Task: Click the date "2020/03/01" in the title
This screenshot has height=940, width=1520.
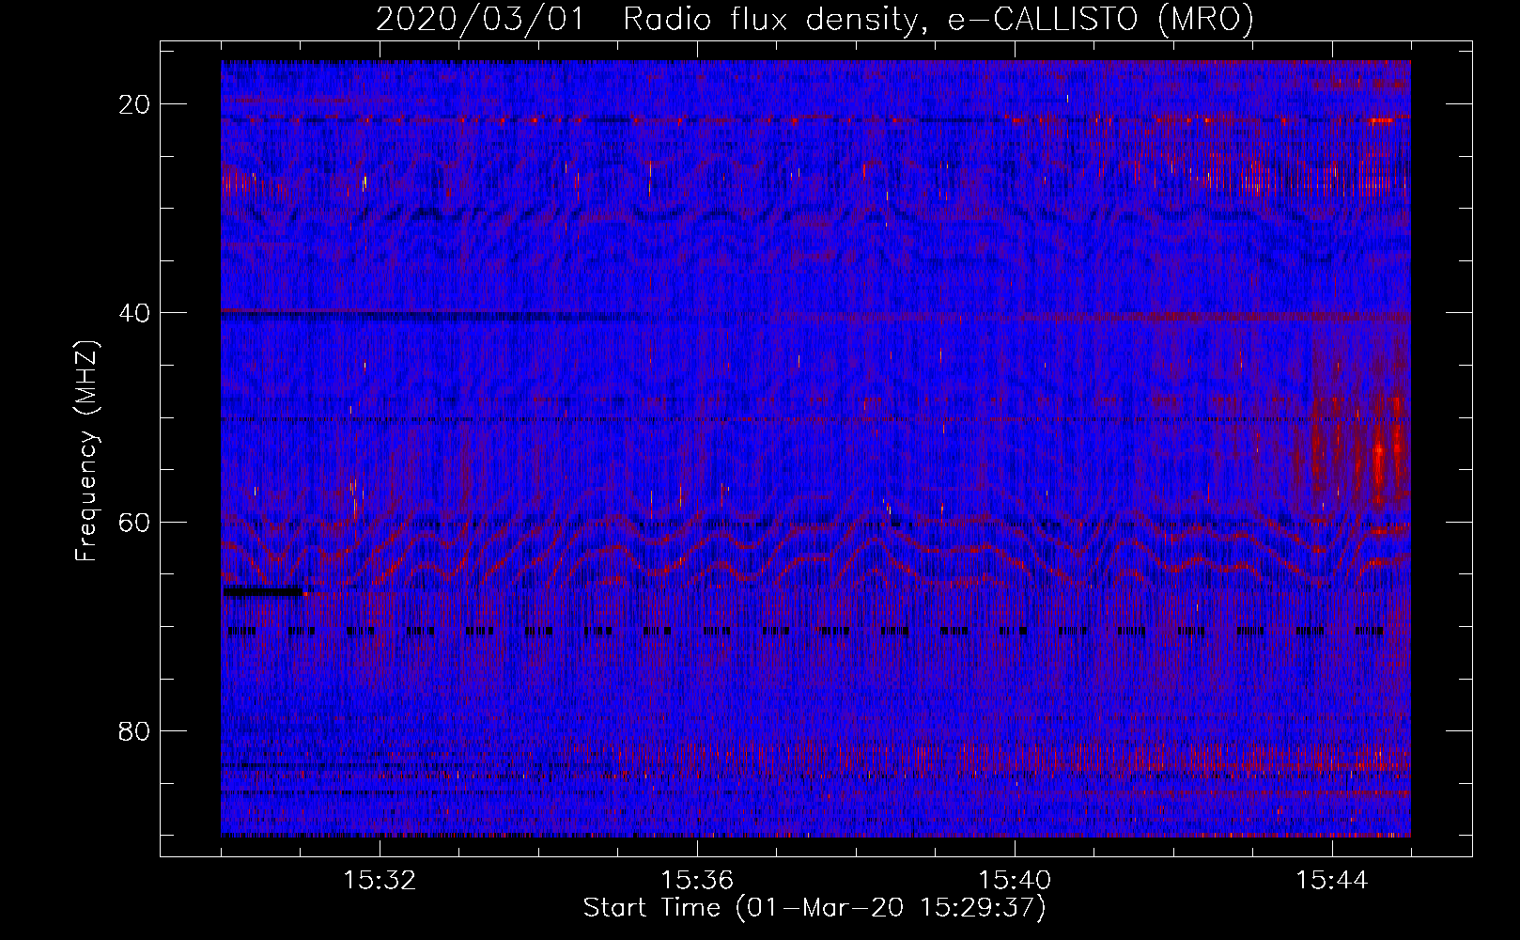Action: click(480, 20)
